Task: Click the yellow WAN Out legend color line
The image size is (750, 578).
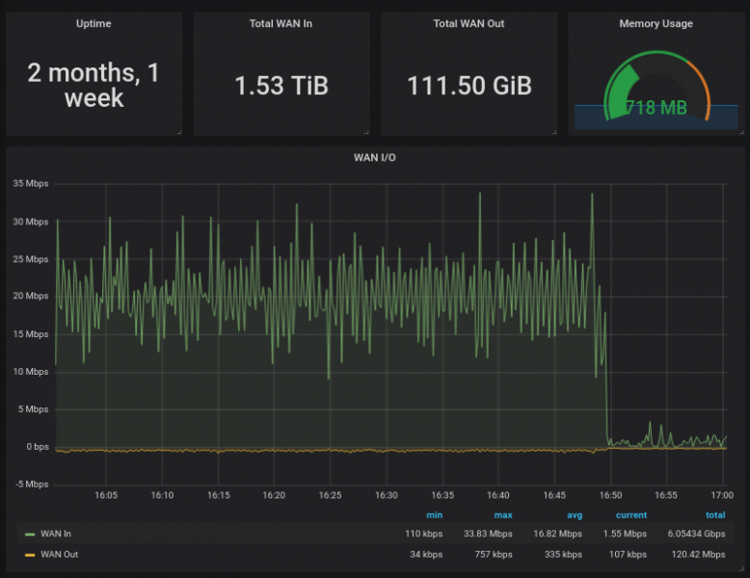Action: click(x=30, y=554)
